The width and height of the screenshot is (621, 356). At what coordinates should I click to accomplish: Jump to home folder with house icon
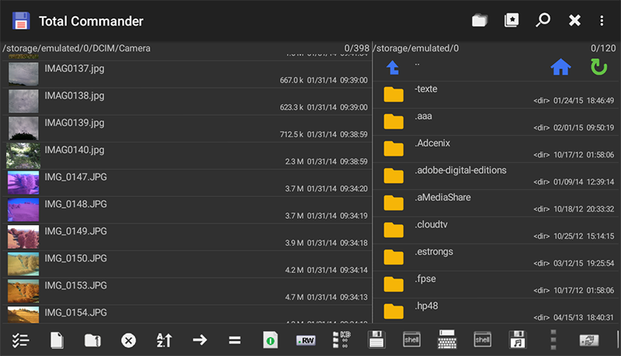click(560, 67)
